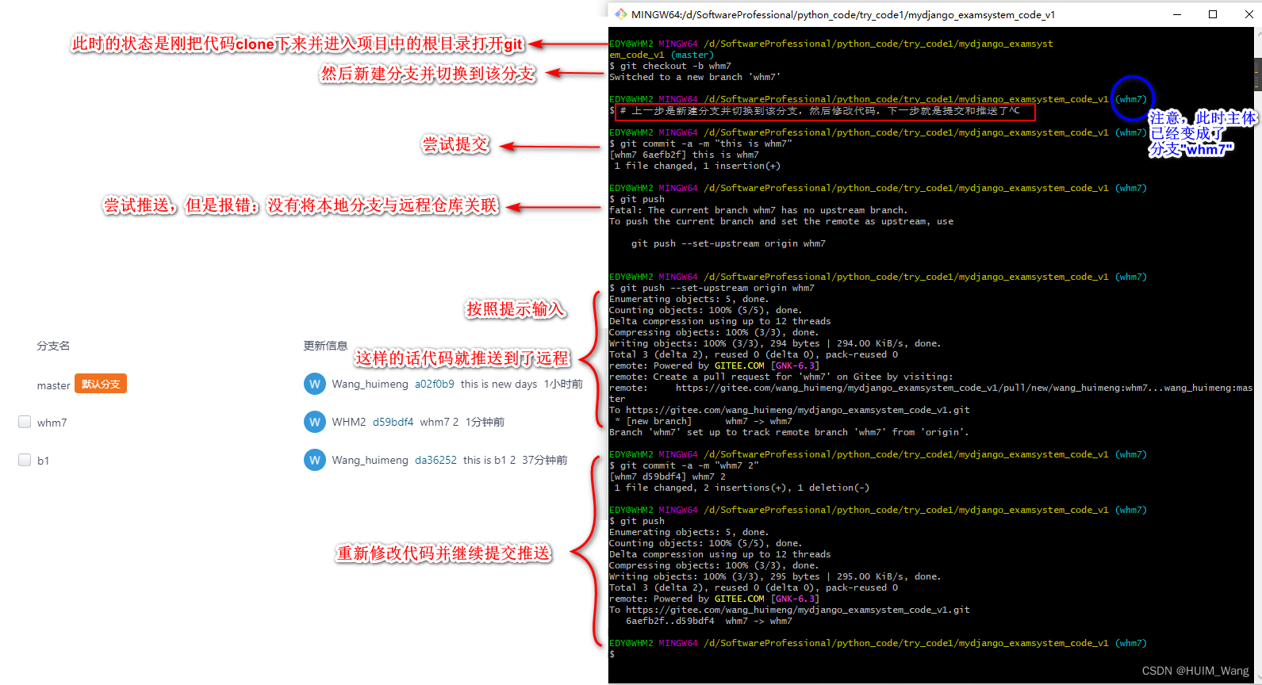The height and width of the screenshot is (685, 1262).
Task: Minimize the MINGW64 terminal window
Action: click(1177, 14)
